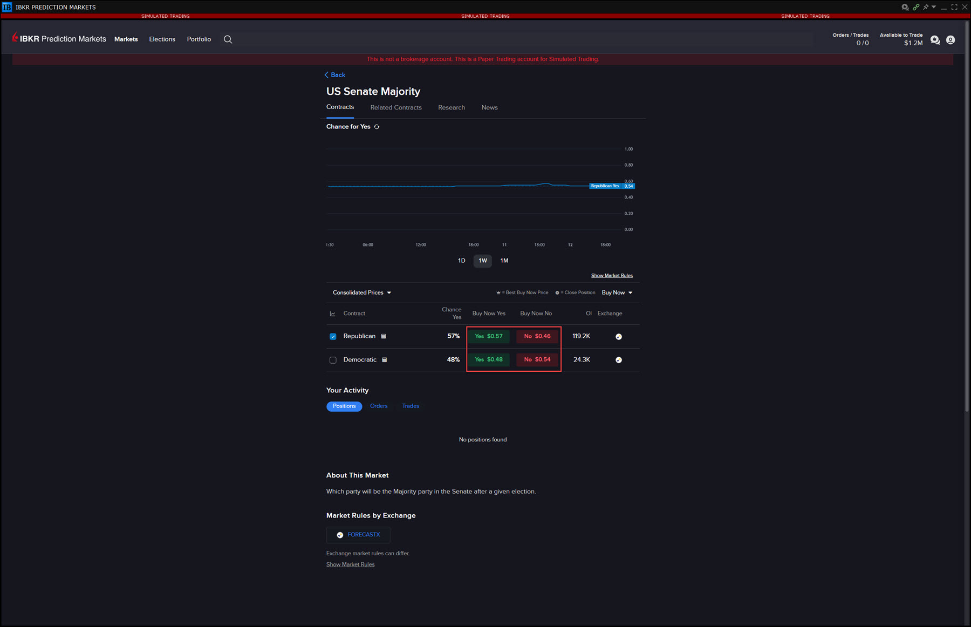This screenshot has height=627, width=971.
Task: Click the Orders / Trades counter
Action: tap(851, 39)
